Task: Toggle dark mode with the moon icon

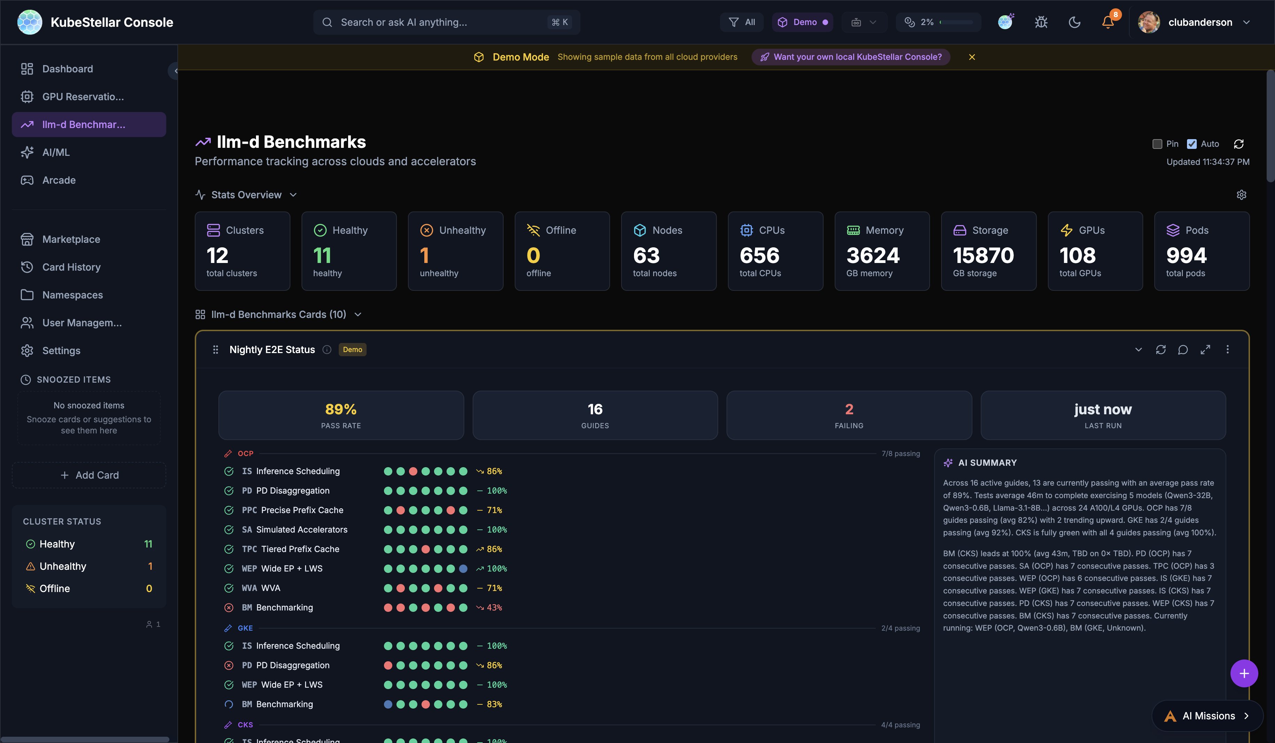Action: point(1074,22)
